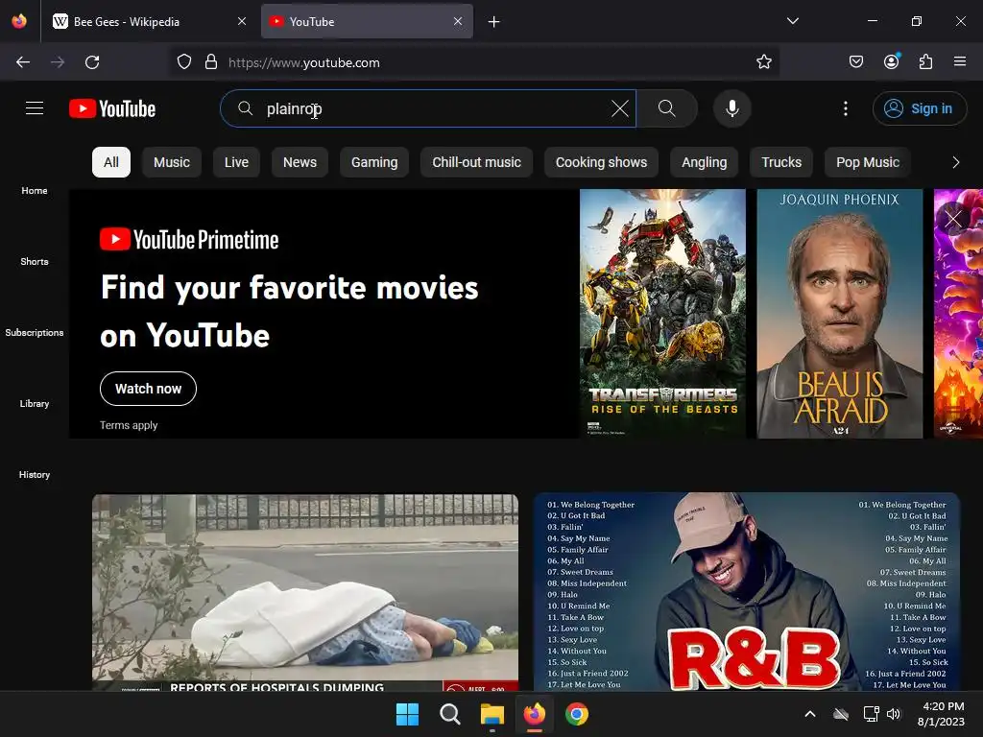Go to YouTube home via logo
Screen dimensions: 983x737
(x=112, y=108)
